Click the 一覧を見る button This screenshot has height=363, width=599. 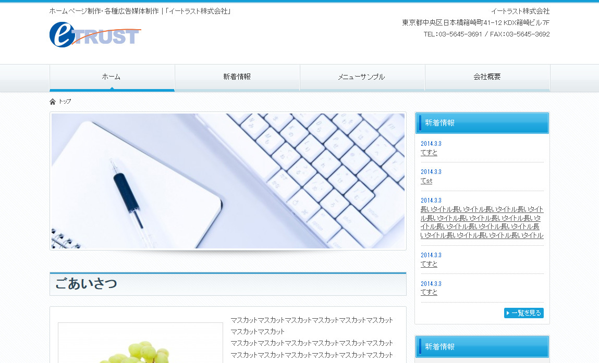click(x=524, y=313)
